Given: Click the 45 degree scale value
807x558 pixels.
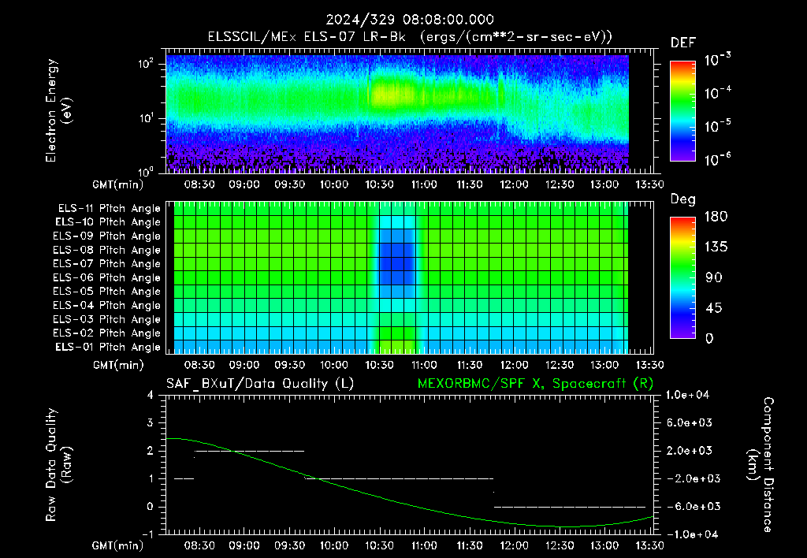Looking at the screenshot, I should (x=714, y=308).
